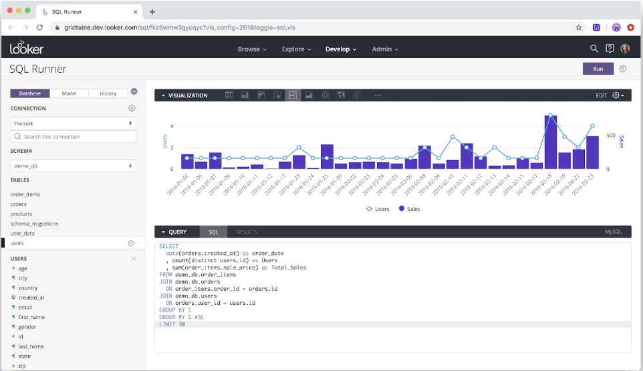Switch to column chart visualization
Screen dimensions: 643x371
(x=245, y=95)
